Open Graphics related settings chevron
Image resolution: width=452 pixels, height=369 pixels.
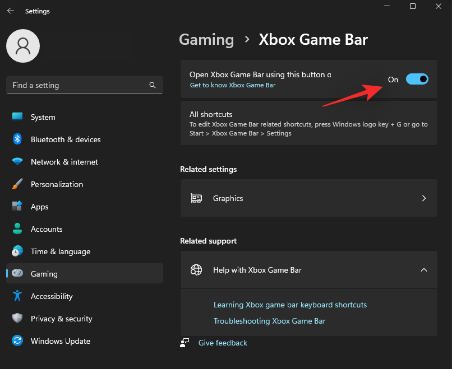pos(424,198)
